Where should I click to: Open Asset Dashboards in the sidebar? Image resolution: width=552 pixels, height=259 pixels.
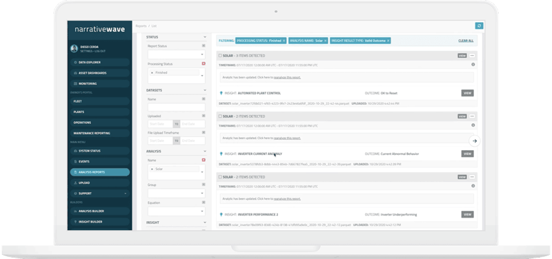pyautogui.click(x=100, y=73)
